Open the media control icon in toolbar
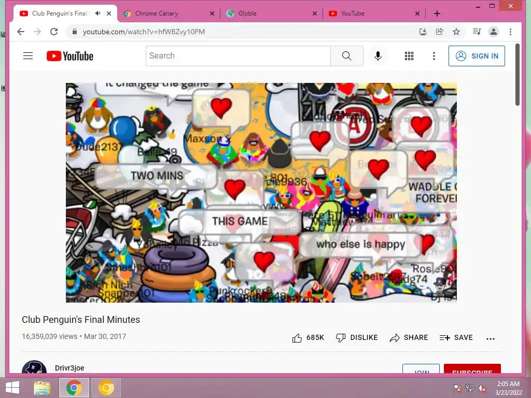The height and width of the screenshot is (398, 531). pyautogui.click(x=477, y=32)
